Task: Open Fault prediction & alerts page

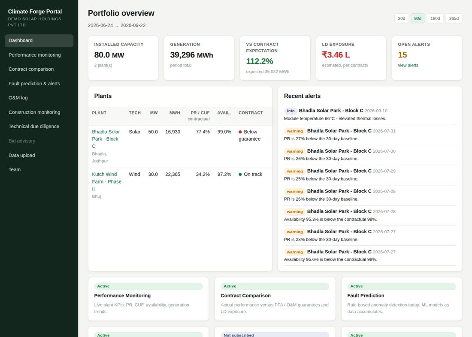Action: pos(39,84)
